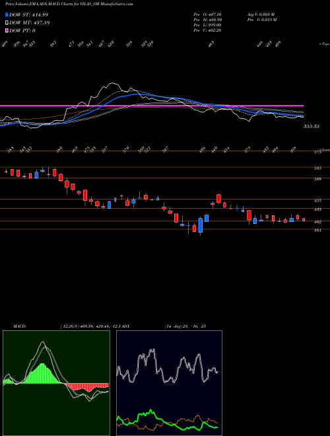Screen dimensions: 330x436
Task: Select the 'DOW MT: 437.59' label
Action: point(29,22)
